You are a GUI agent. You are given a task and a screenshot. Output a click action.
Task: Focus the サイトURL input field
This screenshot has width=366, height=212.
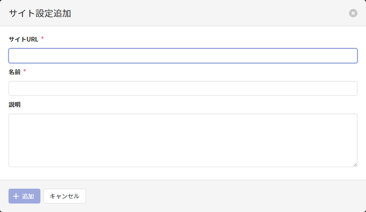click(183, 56)
